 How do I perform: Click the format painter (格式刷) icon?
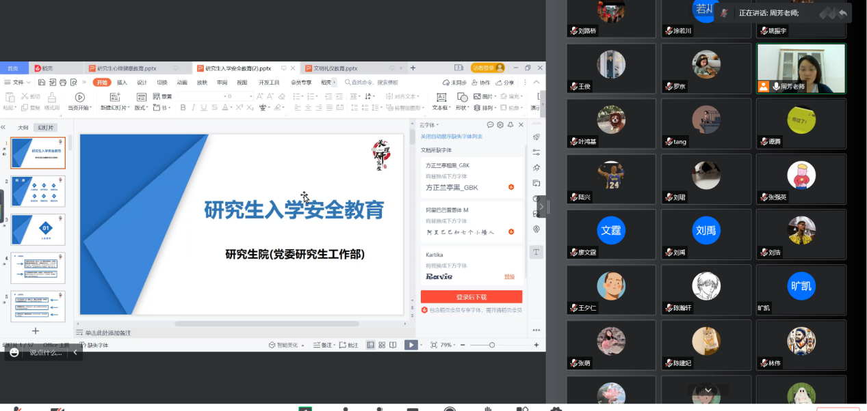point(51,98)
